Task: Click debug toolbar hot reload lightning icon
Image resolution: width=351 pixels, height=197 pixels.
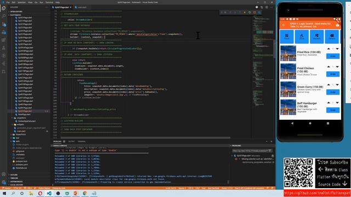Action: click(245, 12)
